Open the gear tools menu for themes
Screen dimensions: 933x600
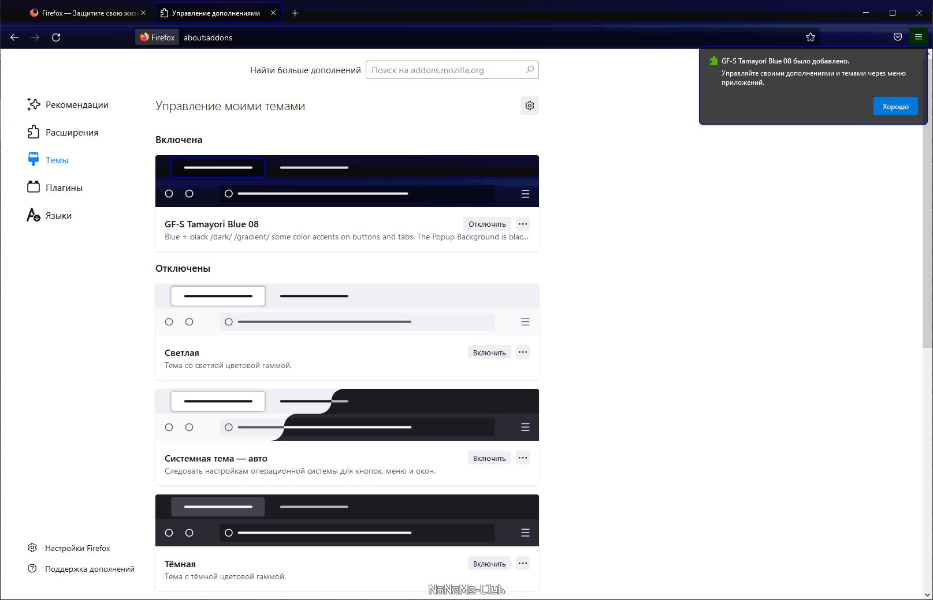(x=529, y=106)
